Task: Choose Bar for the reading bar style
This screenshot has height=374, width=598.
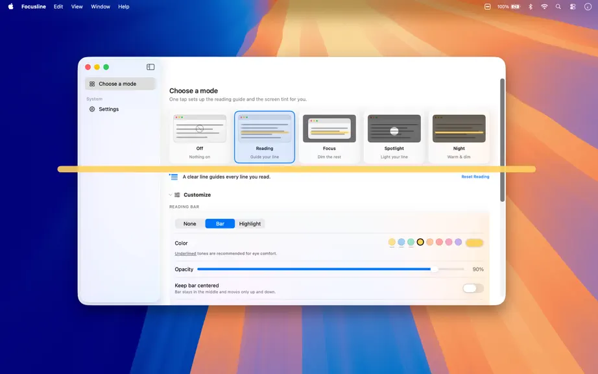Action: coord(220,223)
